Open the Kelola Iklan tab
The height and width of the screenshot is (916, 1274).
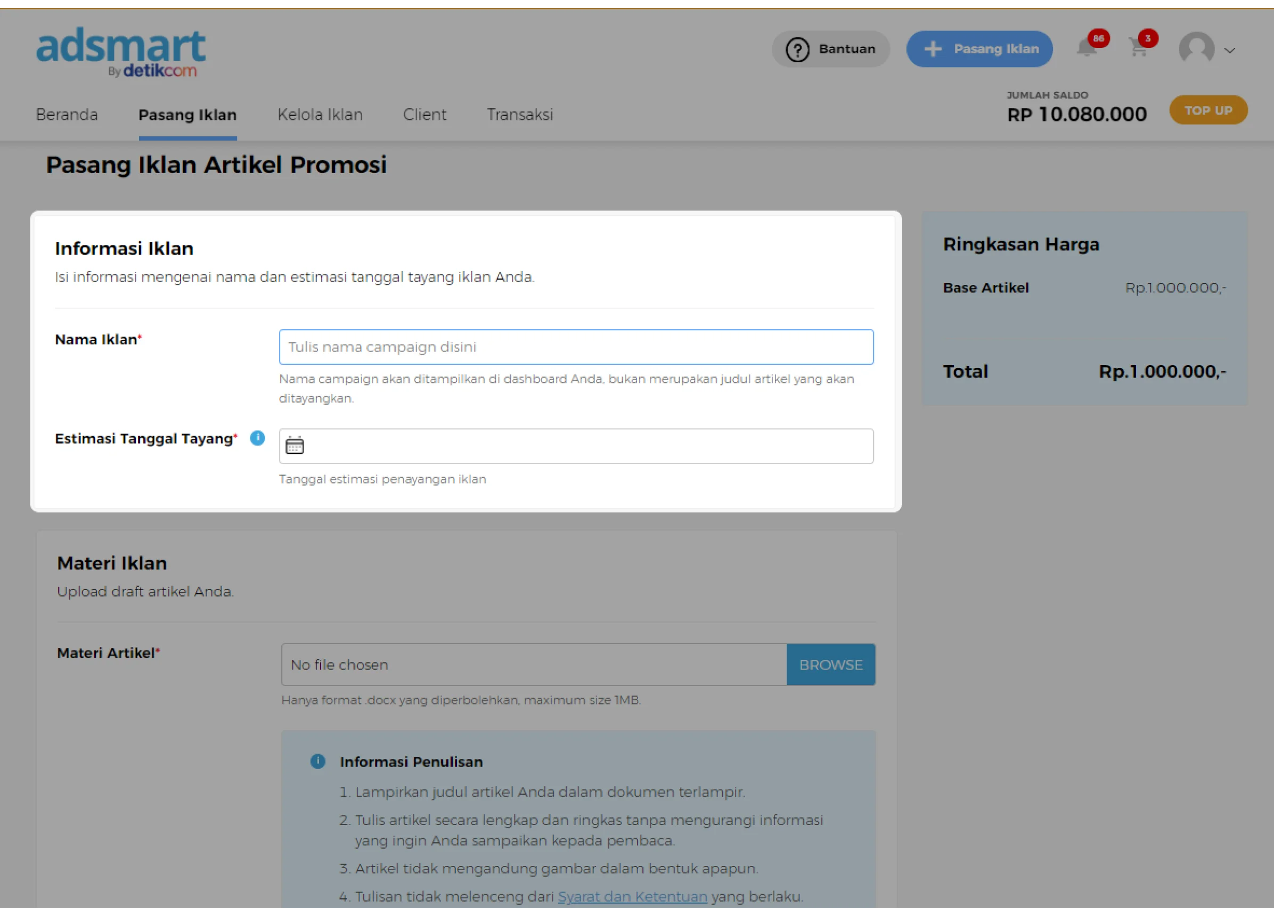pyautogui.click(x=320, y=114)
